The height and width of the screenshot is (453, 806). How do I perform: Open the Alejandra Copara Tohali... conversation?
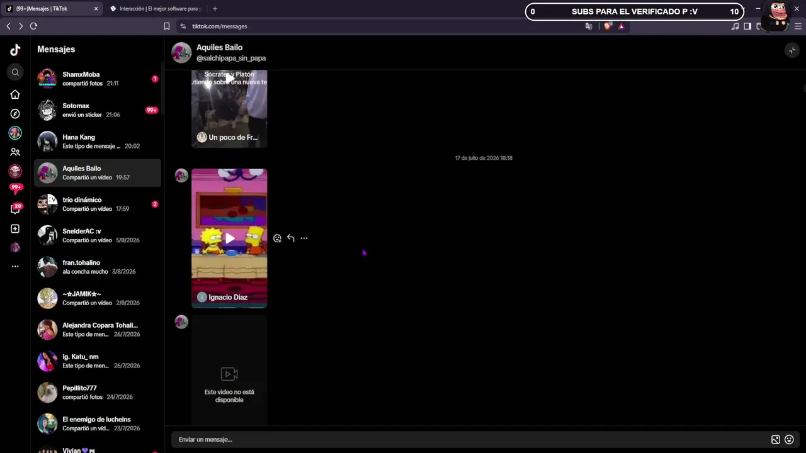[98, 330]
